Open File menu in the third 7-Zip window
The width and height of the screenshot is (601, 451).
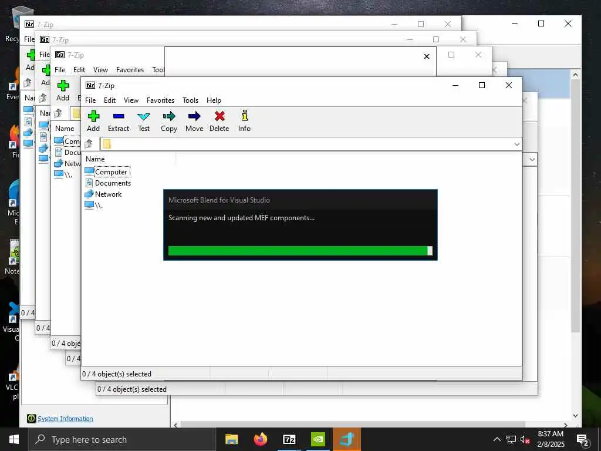point(60,70)
